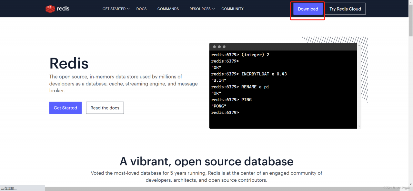
Task: Open Read the docs button
Action: click(x=105, y=108)
